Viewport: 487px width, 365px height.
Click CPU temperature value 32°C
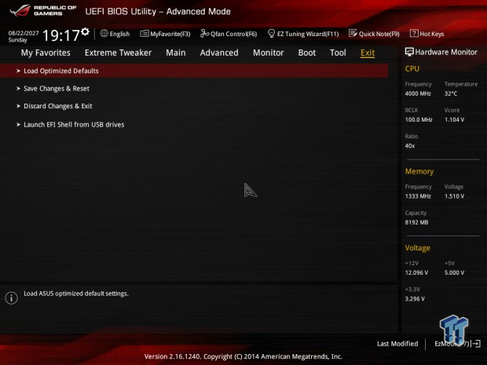tap(451, 93)
